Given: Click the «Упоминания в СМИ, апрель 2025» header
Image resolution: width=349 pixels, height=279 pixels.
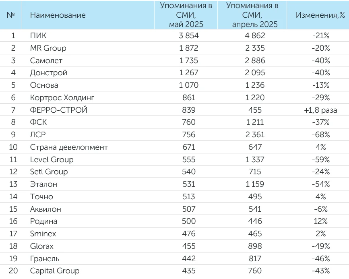Looking at the screenshot, I should tap(252, 15).
